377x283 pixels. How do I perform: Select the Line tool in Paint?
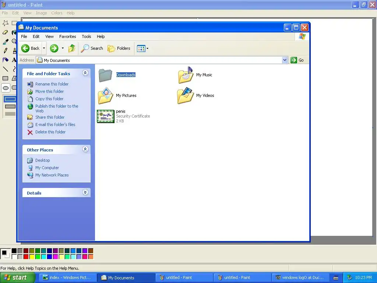[6, 69]
